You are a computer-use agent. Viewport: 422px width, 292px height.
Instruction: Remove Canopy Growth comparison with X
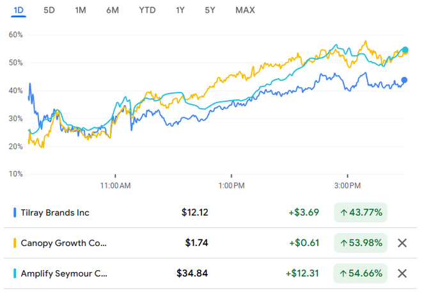(402, 243)
